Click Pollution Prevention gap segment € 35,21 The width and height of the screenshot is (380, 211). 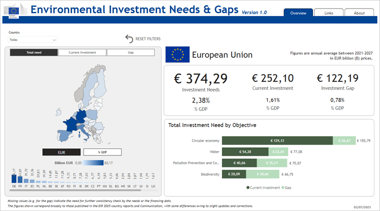(272, 163)
